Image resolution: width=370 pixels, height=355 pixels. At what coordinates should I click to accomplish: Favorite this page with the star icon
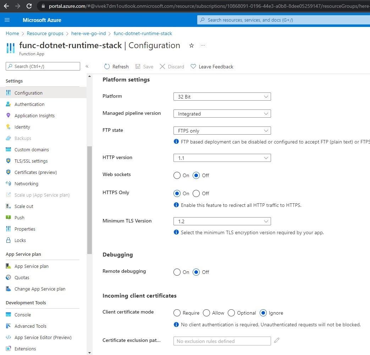(x=191, y=45)
